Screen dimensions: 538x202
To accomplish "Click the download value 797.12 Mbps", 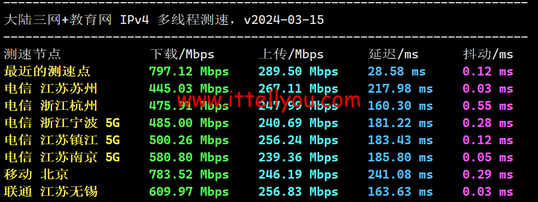I will click(189, 71).
